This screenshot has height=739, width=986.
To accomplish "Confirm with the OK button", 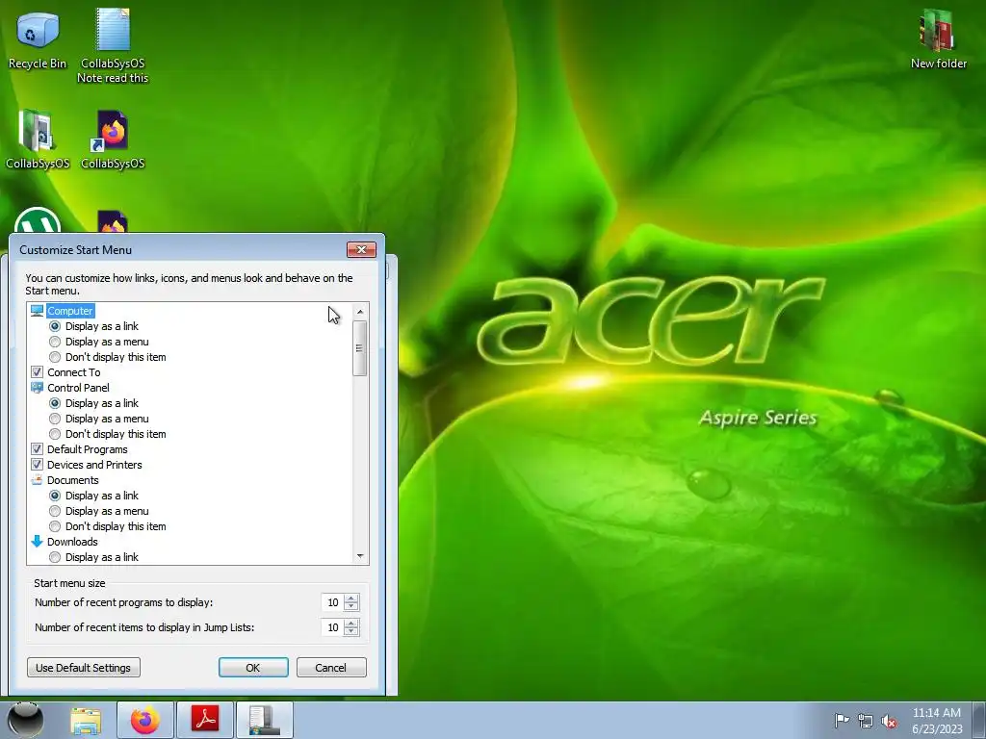I will tap(253, 668).
